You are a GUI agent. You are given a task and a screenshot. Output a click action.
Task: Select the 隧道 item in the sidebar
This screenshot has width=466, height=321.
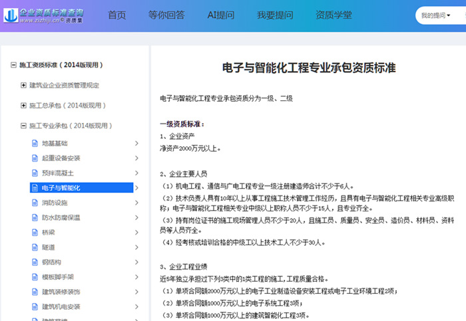tap(49, 247)
